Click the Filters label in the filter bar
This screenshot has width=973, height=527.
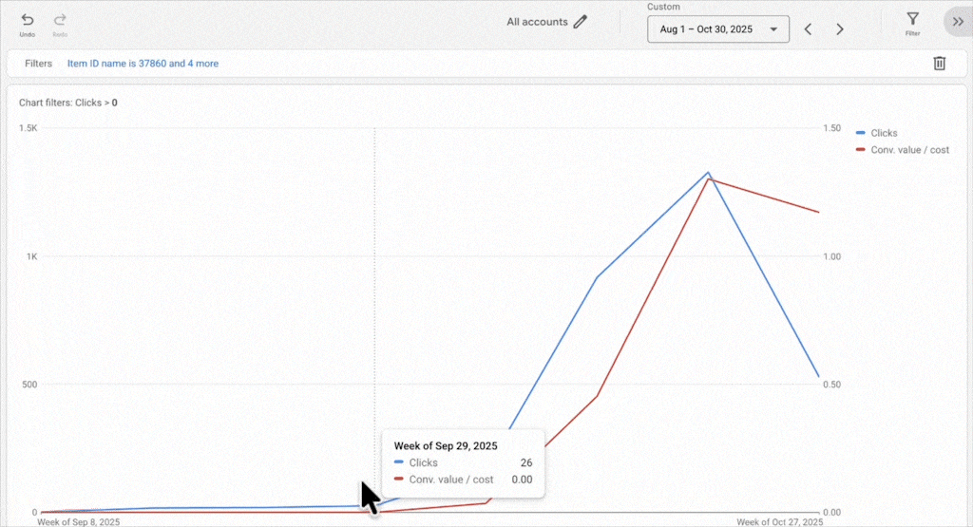pos(39,64)
